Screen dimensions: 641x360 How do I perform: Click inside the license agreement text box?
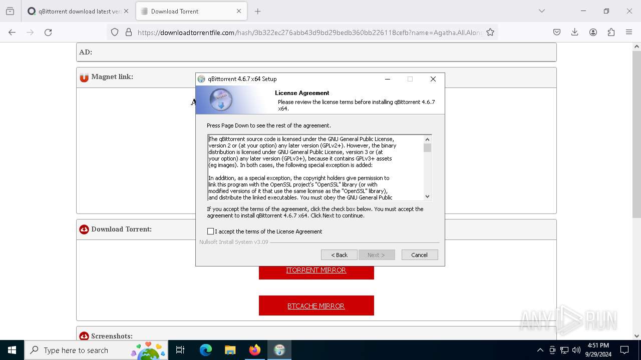[316, 168]
